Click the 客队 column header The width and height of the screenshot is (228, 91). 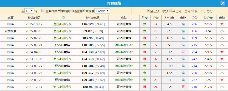point(124,18)
